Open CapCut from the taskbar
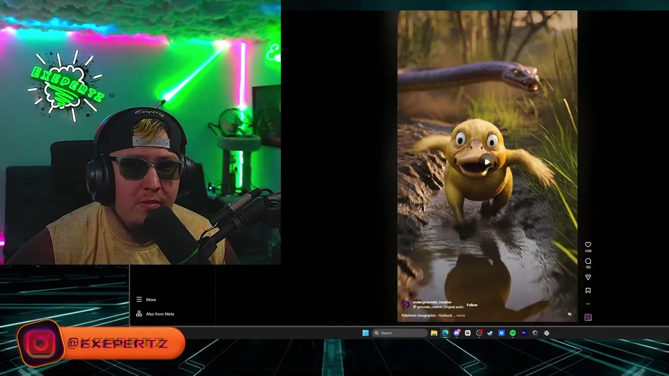The width and height of the screenshot is (669, 376). coord(468,333)
